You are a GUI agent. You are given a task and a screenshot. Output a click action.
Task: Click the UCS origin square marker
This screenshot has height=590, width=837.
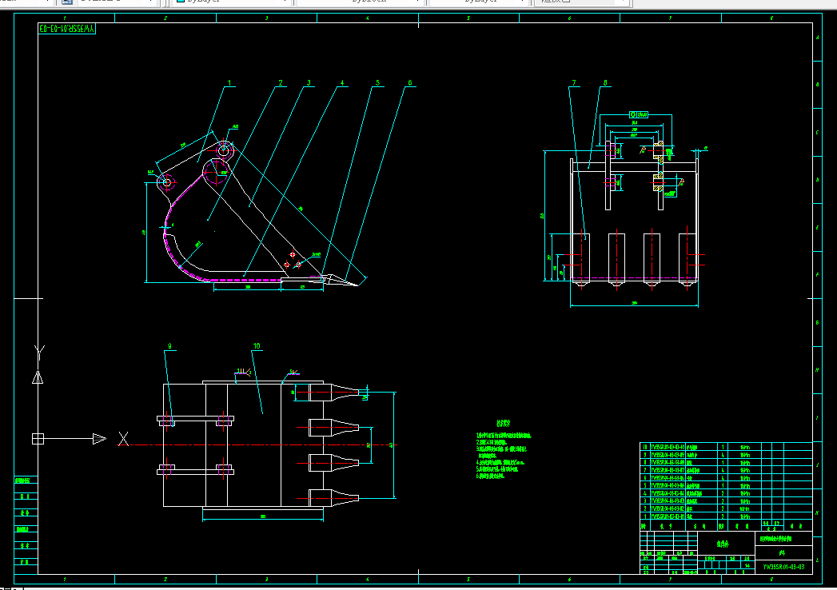(38, 439)
